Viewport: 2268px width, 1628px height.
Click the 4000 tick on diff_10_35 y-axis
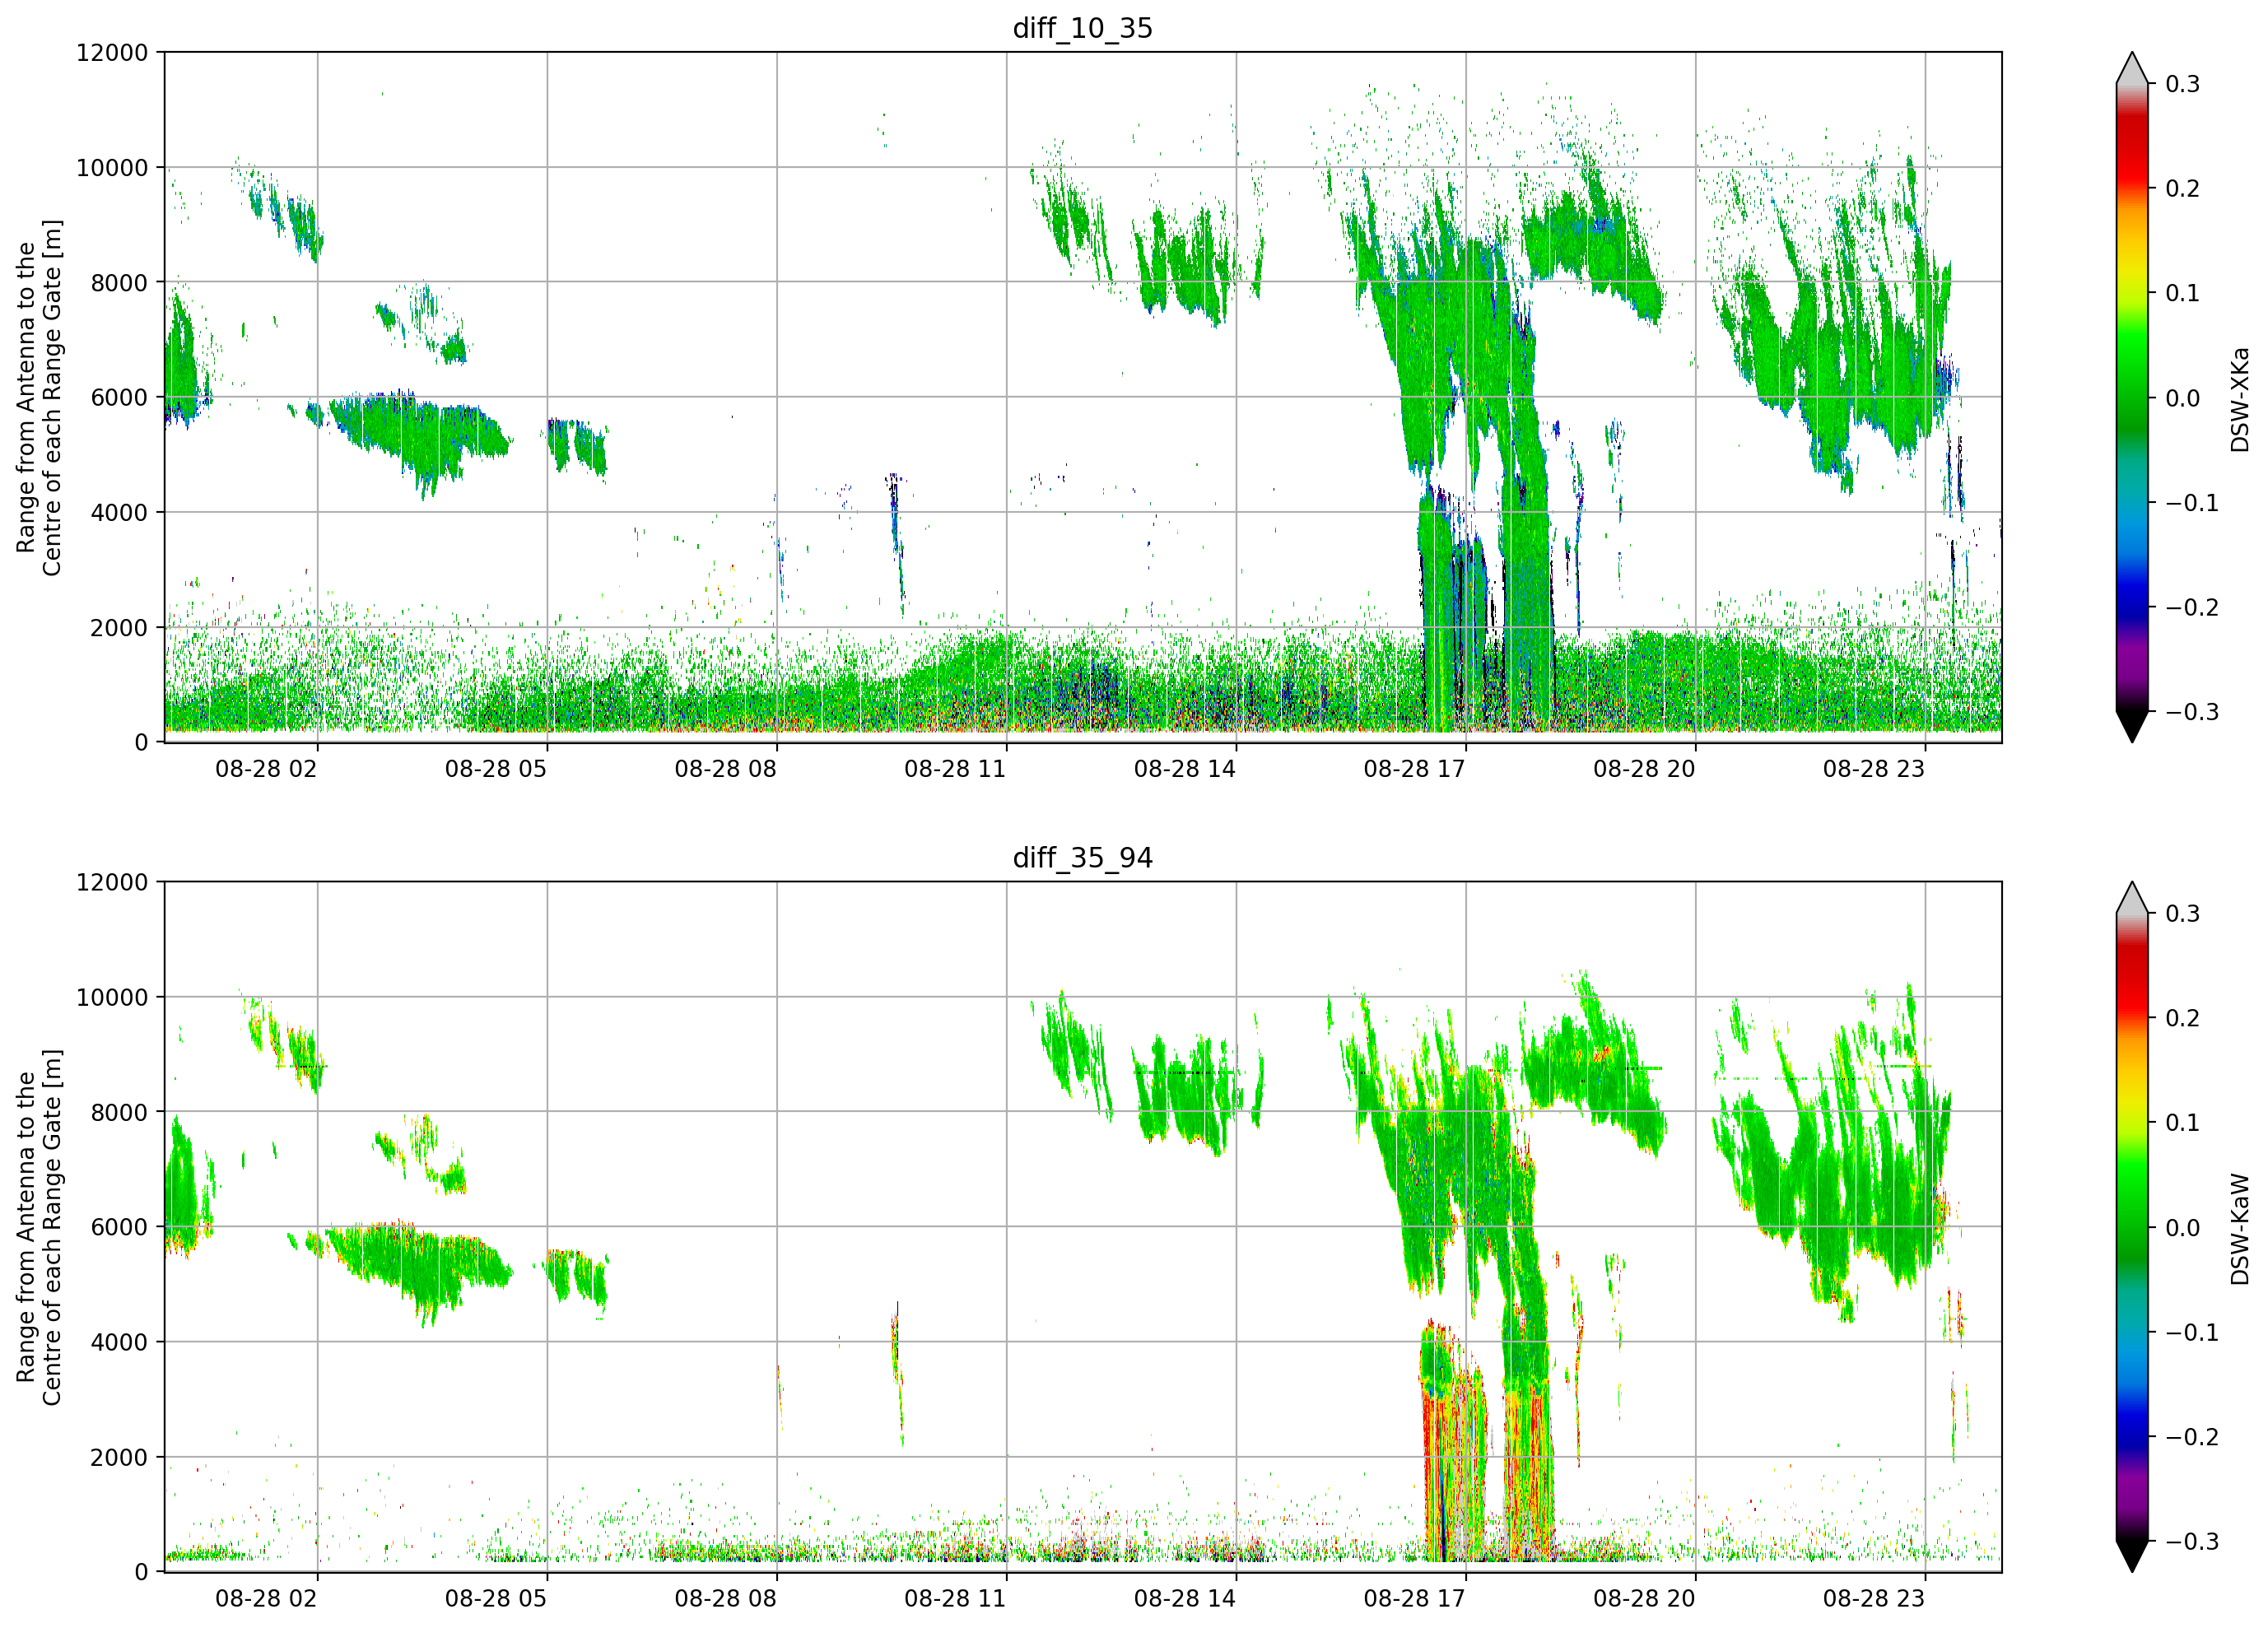pyautogui.click(x=119, y=513)
